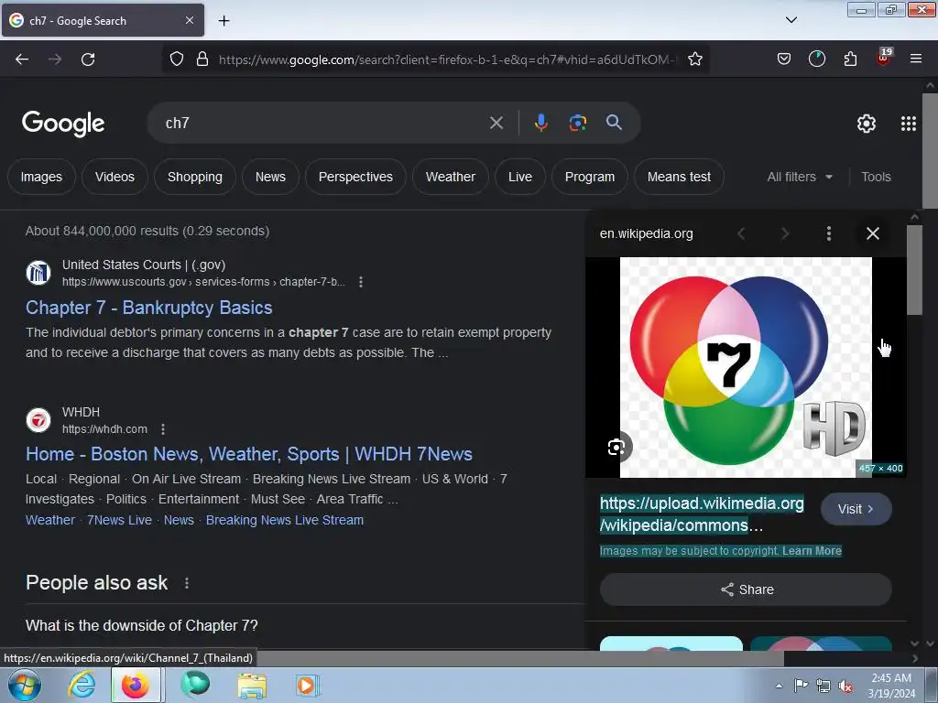Reload the page with the refresh icon

(88, 59)
